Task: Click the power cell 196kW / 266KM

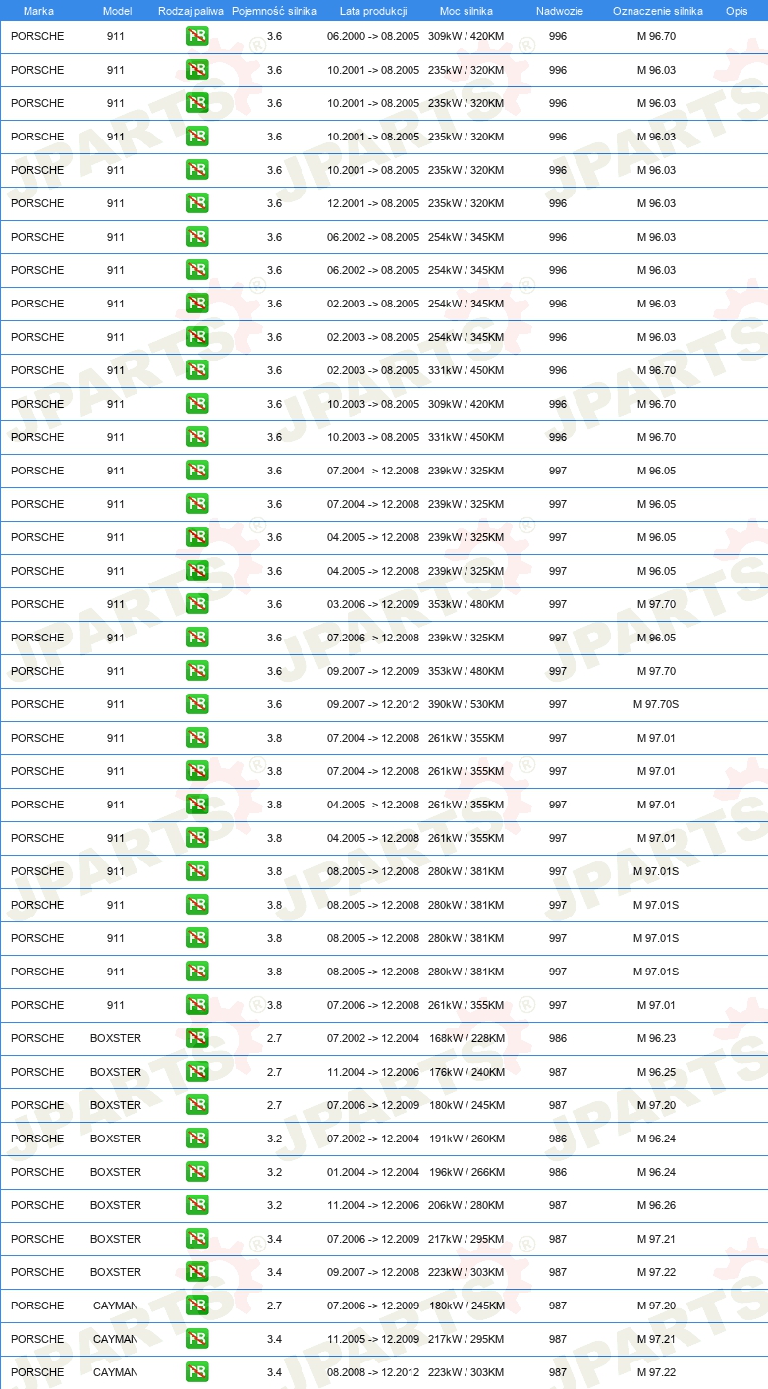Action: coord(466,1173)
